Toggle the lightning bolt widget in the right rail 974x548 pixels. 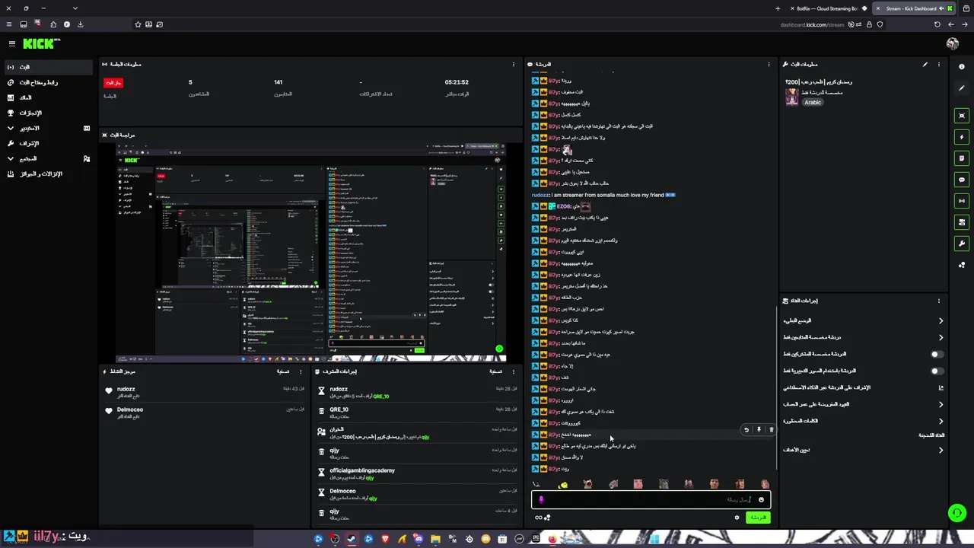(x=962, y=137)
